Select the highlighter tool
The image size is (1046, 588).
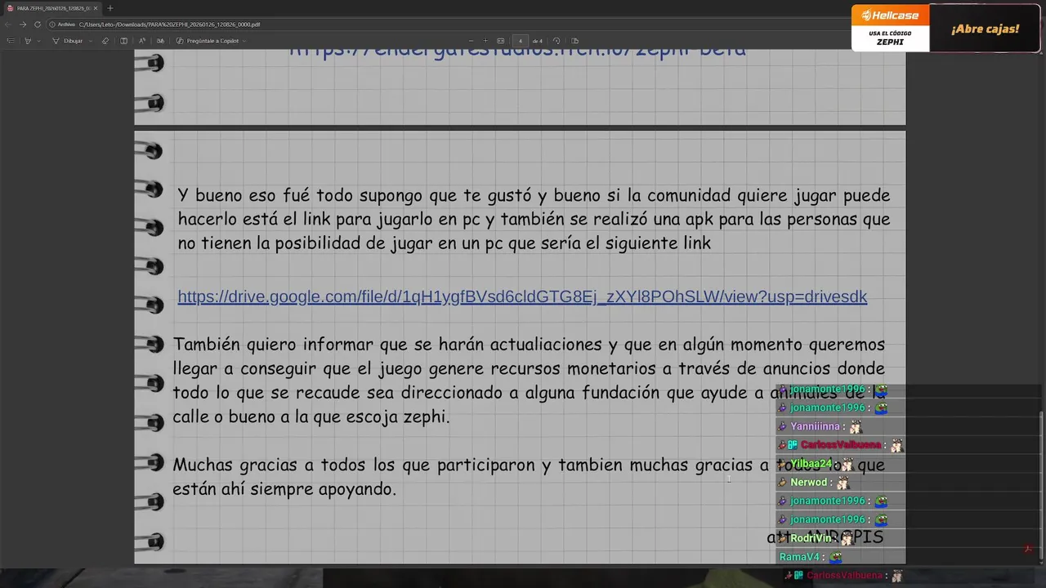28,41
